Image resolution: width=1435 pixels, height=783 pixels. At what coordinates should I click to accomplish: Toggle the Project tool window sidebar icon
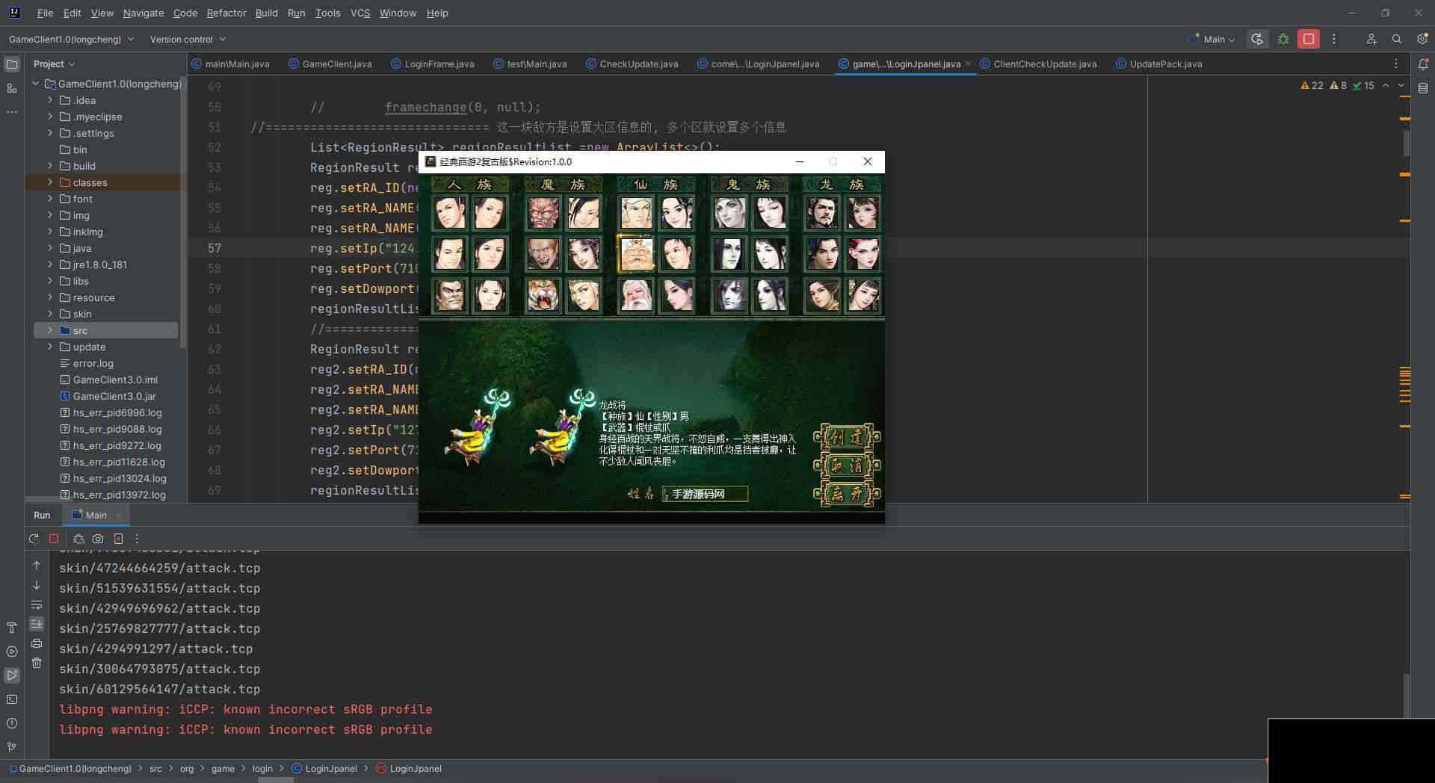coord(12,64)
